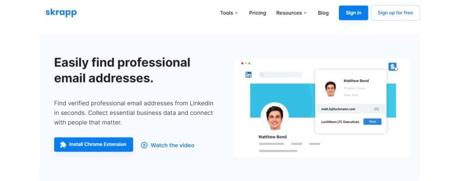The height and width of the screenshot is (181, 449).
Task: Click the small avatar in popup card
Action: 331,89
